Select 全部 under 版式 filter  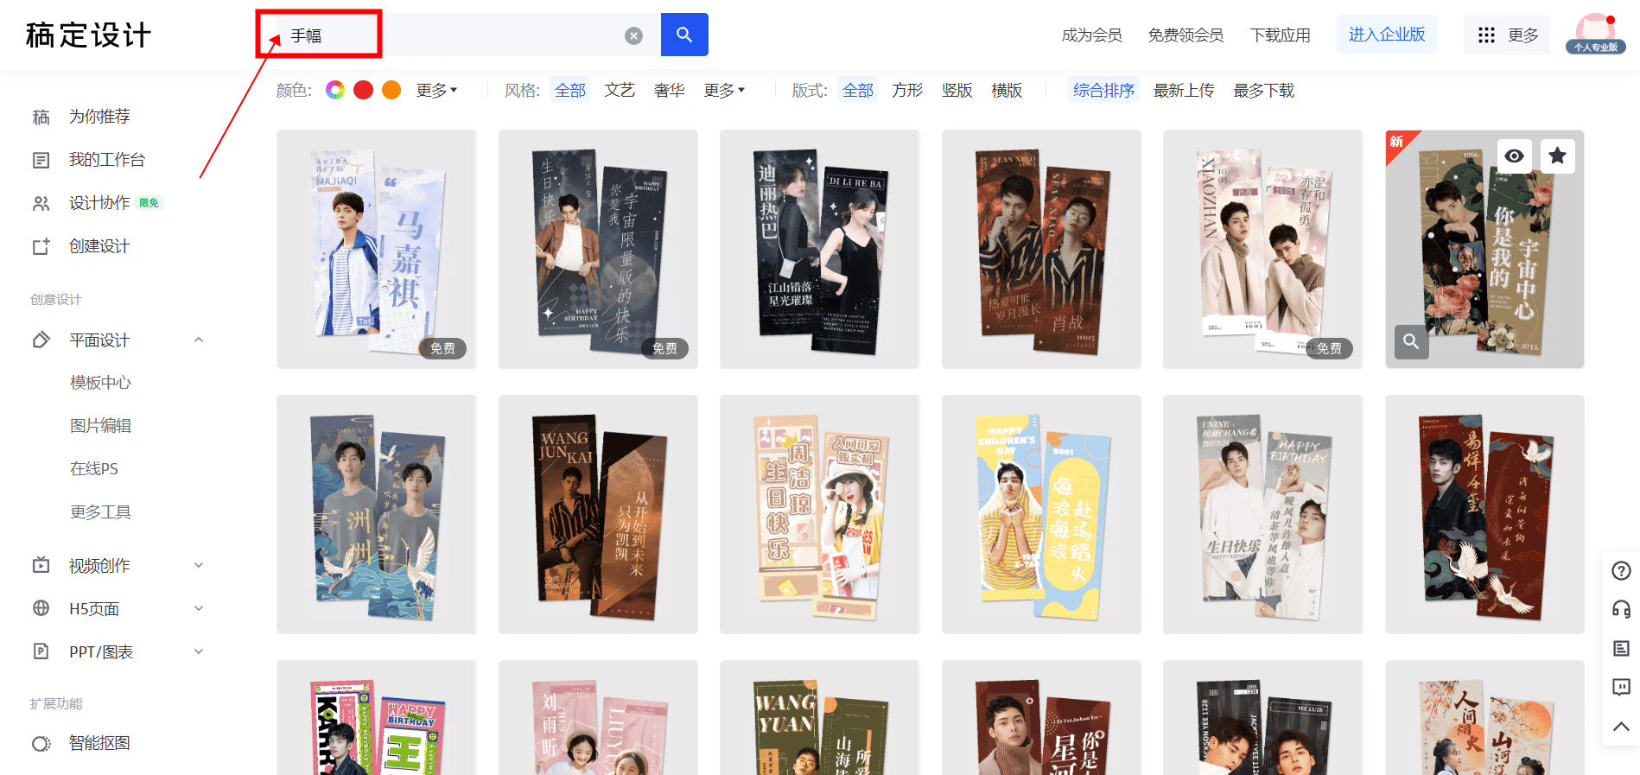[x=858, y=91]
